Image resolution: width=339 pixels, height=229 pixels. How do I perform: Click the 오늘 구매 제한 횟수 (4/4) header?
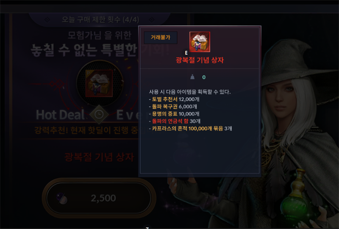[100, 19]
